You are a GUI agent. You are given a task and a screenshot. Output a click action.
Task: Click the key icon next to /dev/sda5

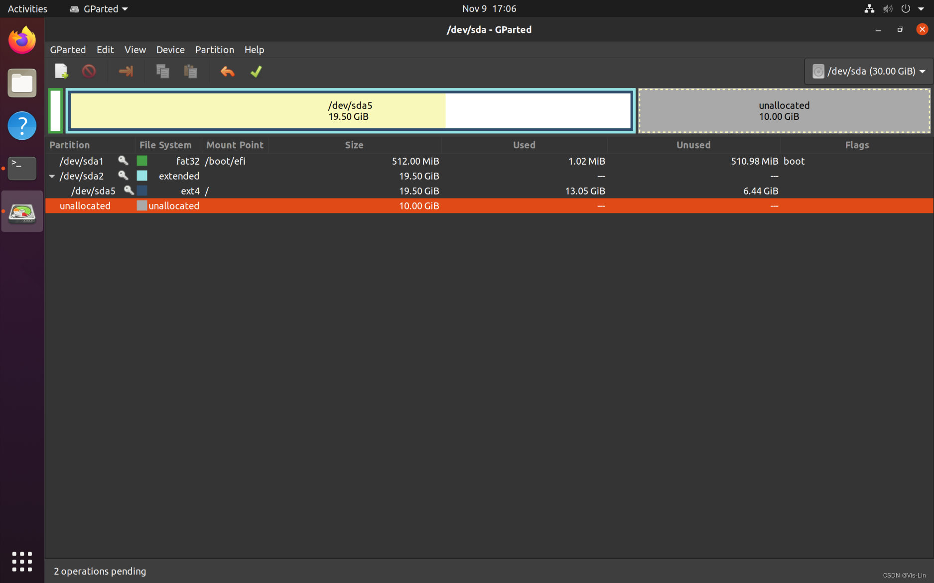129,190
